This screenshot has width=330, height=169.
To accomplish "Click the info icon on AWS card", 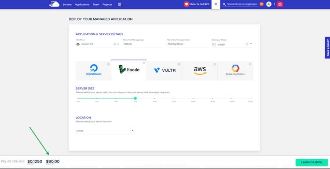I will click(215, 64).
